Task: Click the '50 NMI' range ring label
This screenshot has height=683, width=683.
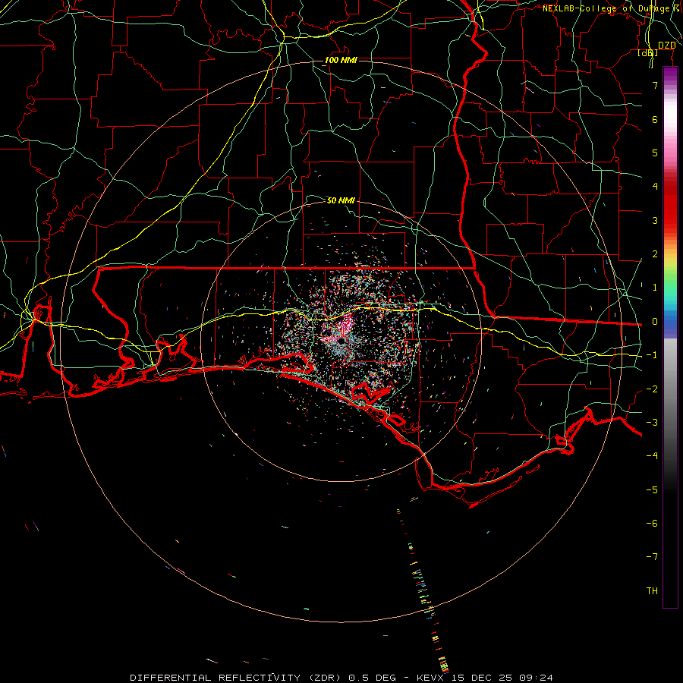Action: pos(341,200)
